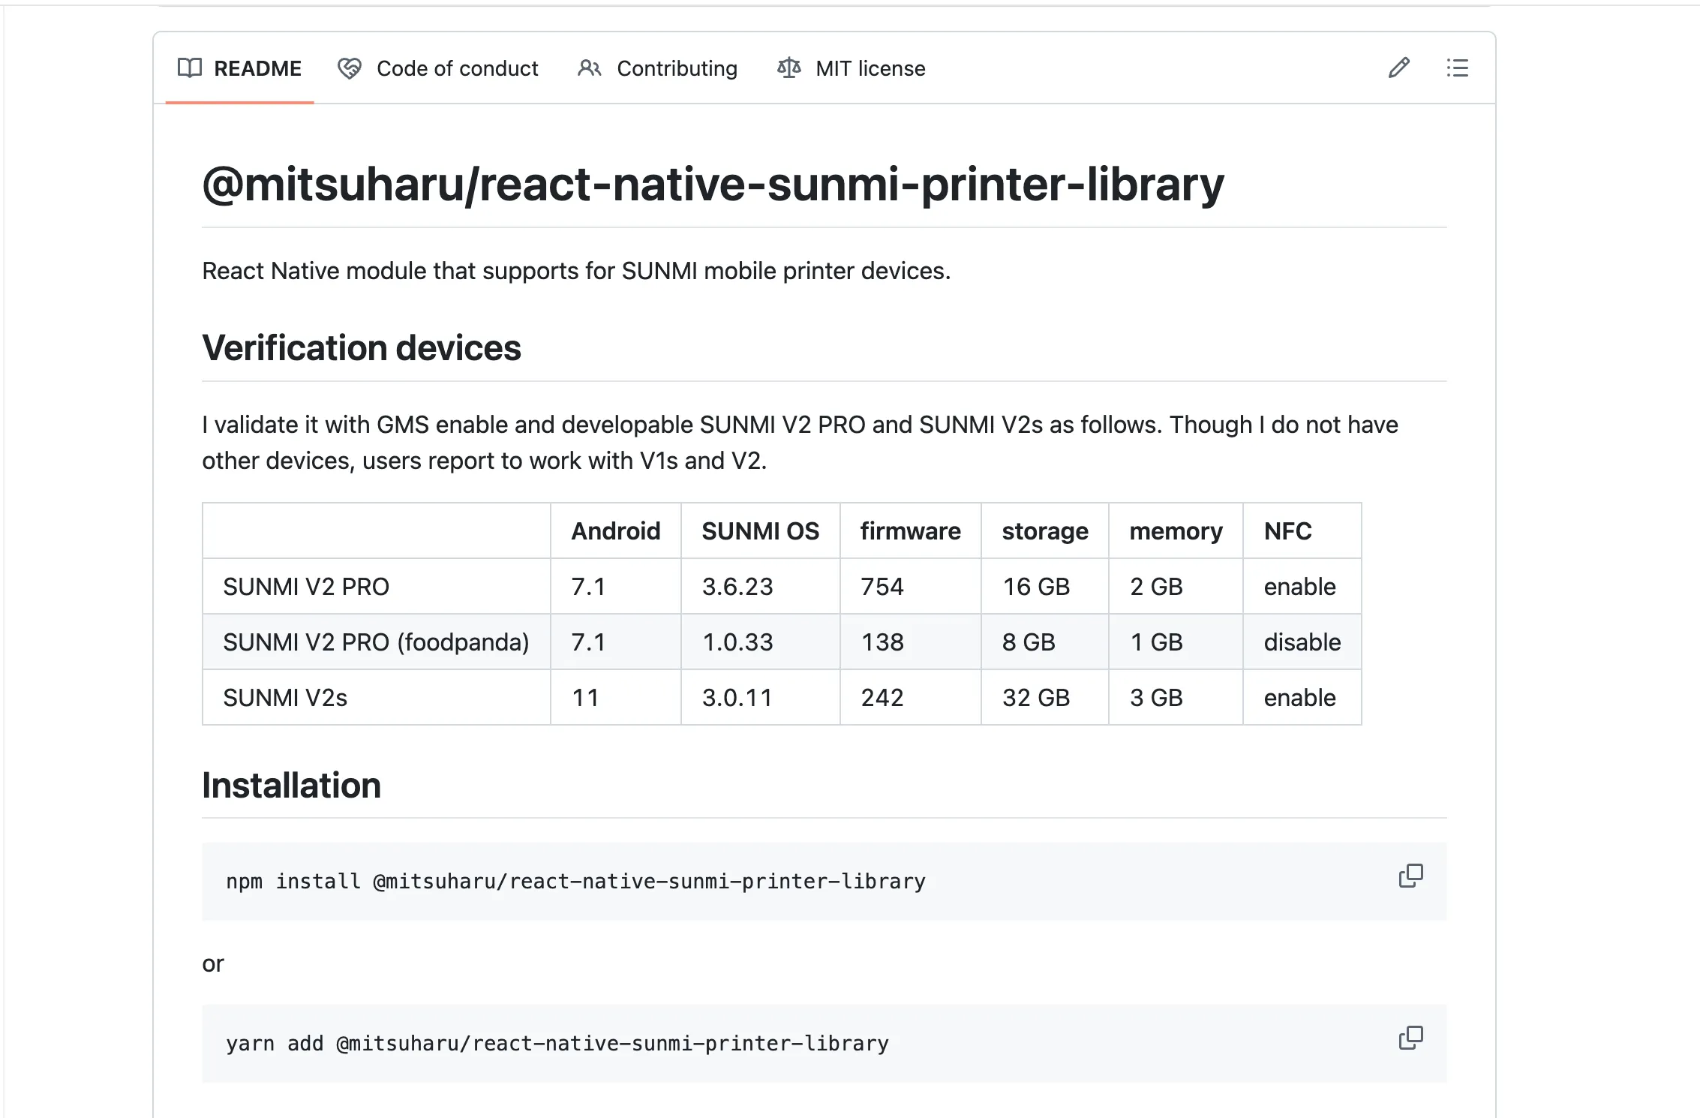This screenshot has height=1118, width=1700.
Task: Click the SUNMI V2s table row label
Action: click(x=285, y=698)
